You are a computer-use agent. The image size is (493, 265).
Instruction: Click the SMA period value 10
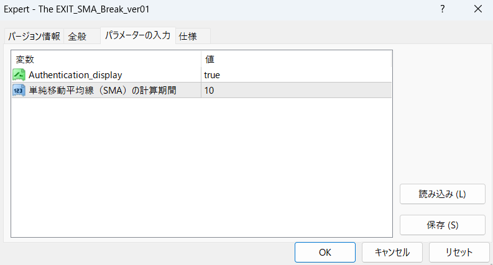209,91
